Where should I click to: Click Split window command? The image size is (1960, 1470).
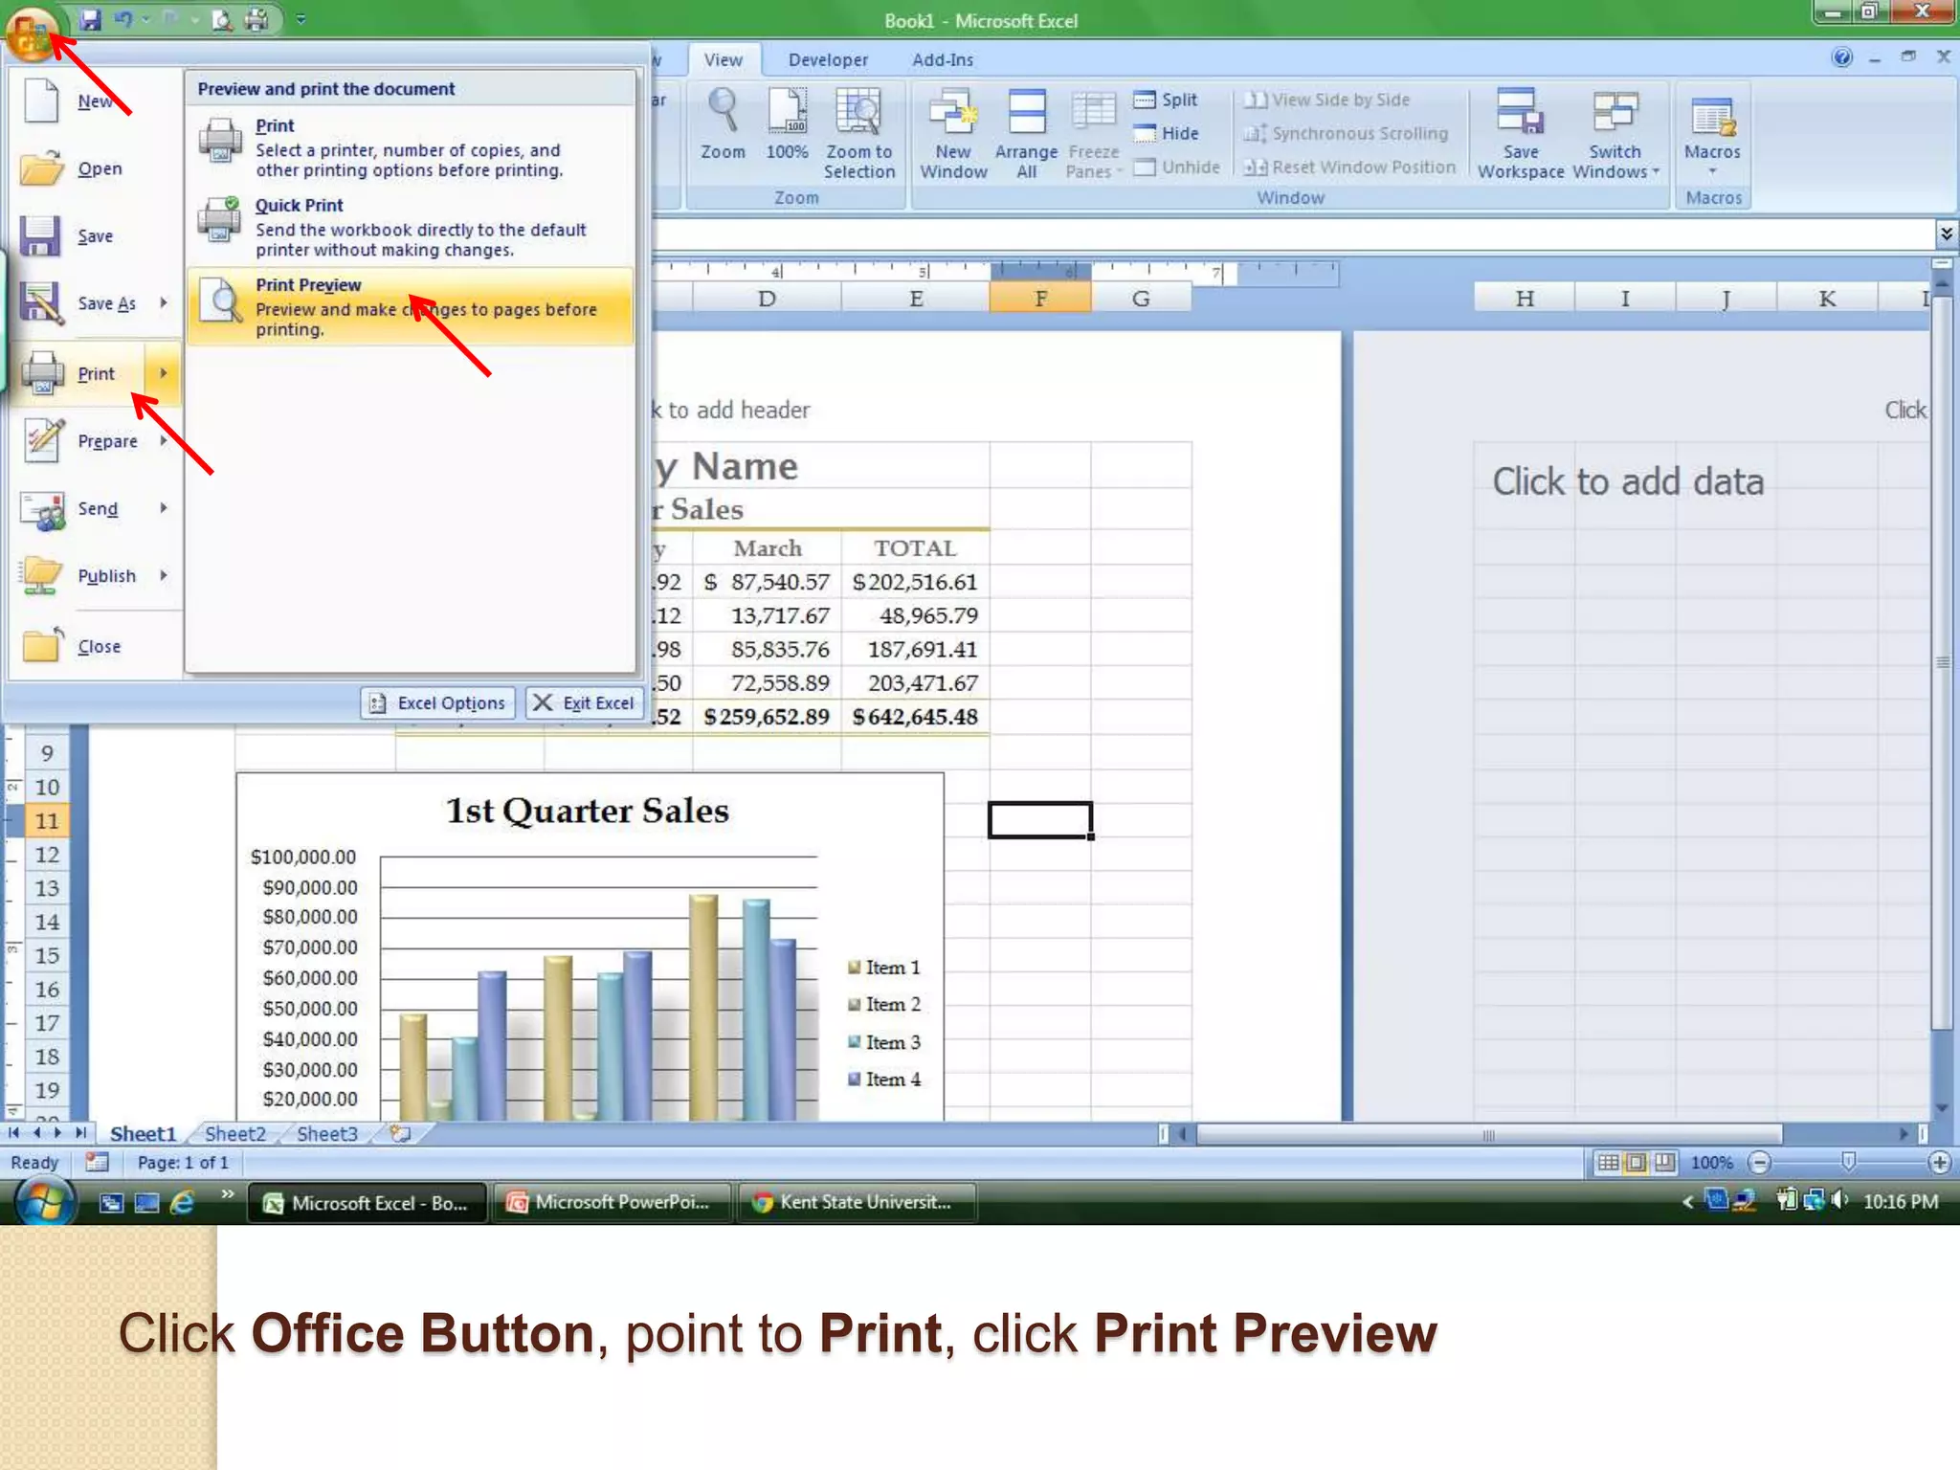(x=1166, y=100)
